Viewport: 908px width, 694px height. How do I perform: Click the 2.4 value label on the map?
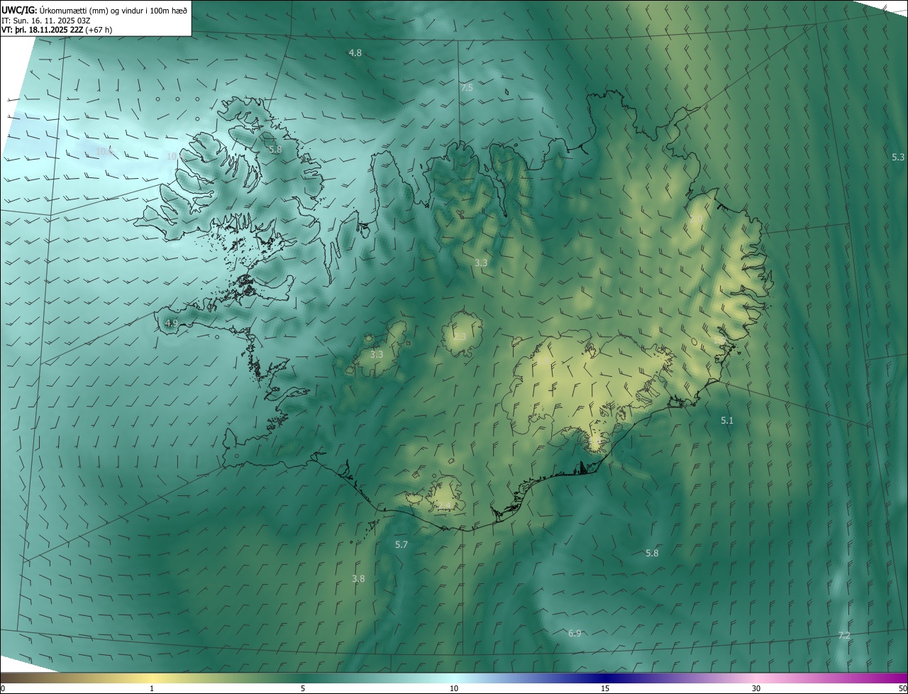(443, 505)
